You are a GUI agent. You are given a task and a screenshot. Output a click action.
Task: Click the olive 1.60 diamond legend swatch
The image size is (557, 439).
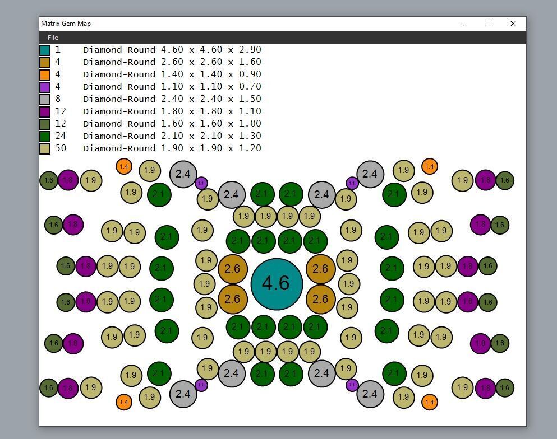tap(45, 124)
